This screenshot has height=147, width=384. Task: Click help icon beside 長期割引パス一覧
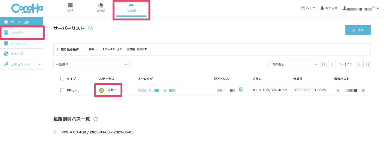pyautogui.click(x=96, y=119)
